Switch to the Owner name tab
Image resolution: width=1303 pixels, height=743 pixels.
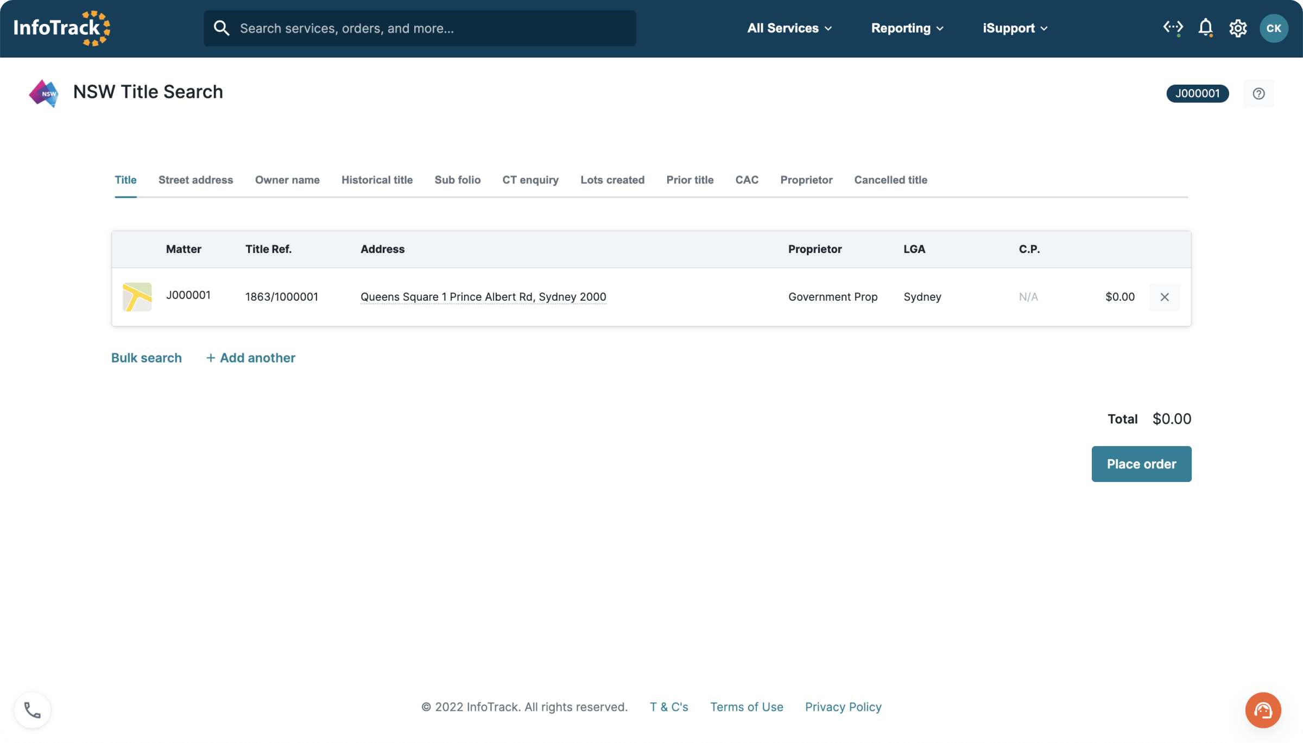click(x=287, y=180)
